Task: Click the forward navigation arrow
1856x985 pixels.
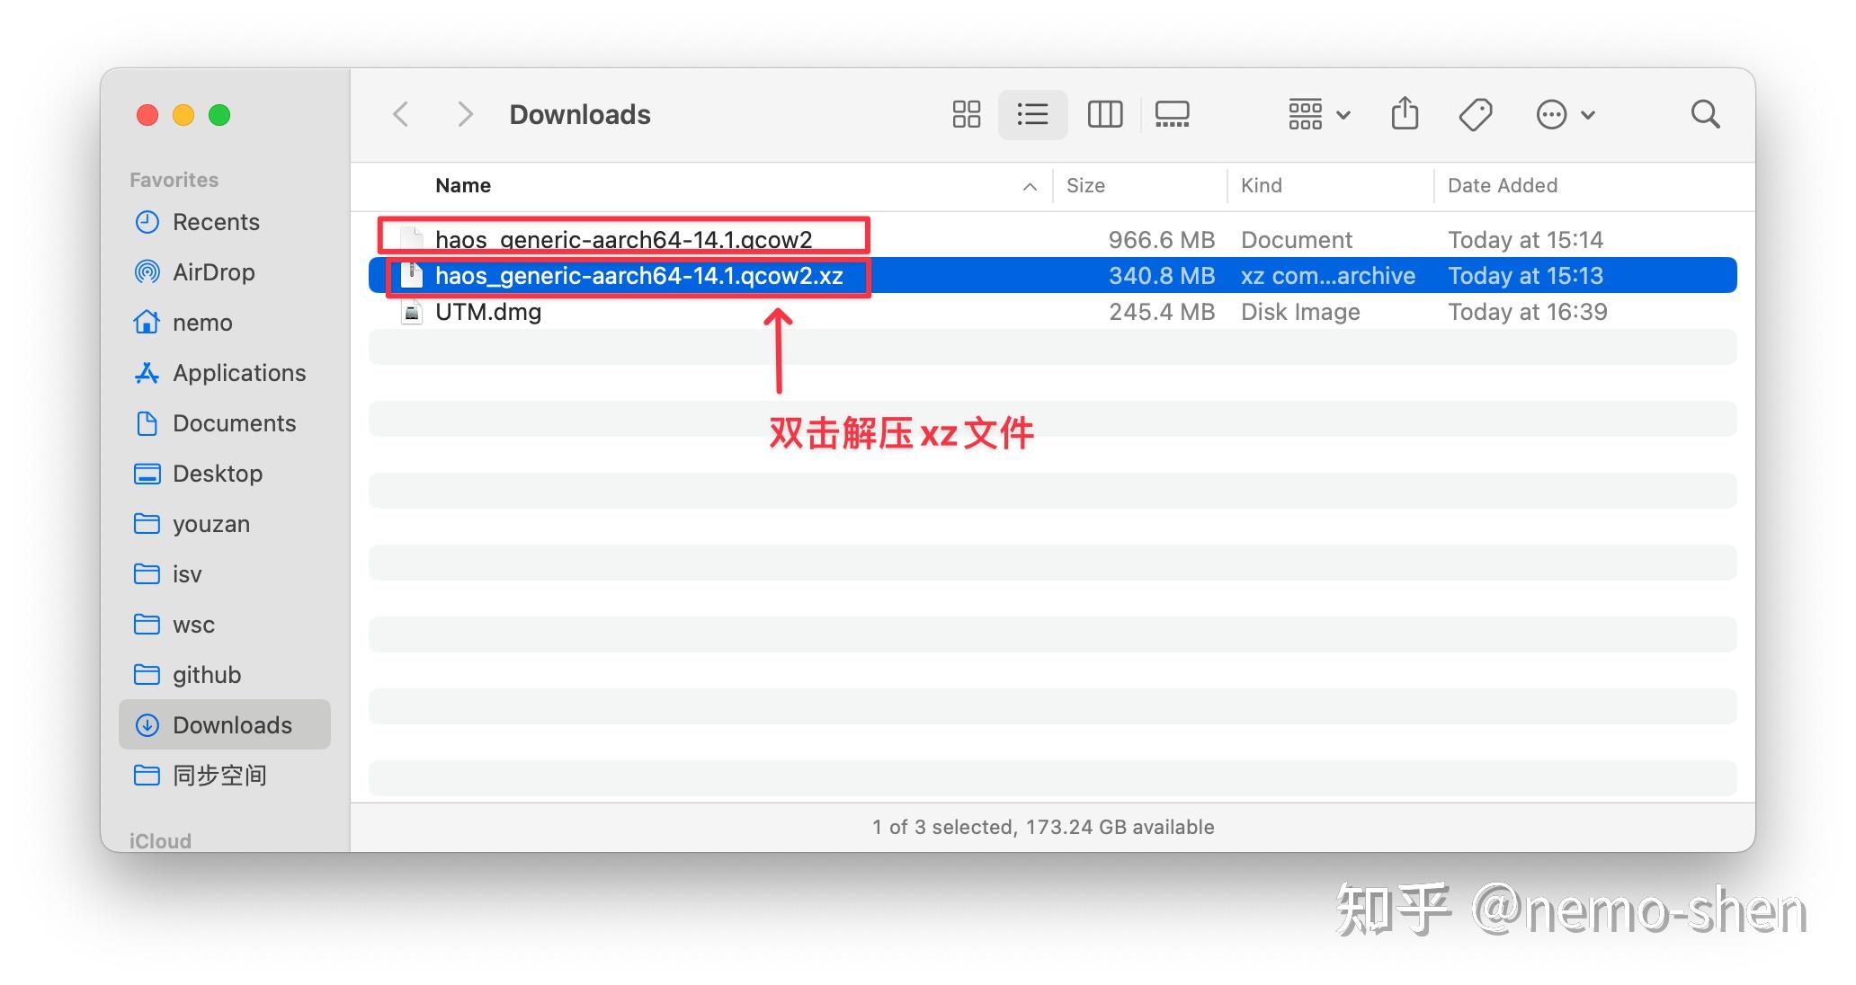Action: click(x=464, y=114)
